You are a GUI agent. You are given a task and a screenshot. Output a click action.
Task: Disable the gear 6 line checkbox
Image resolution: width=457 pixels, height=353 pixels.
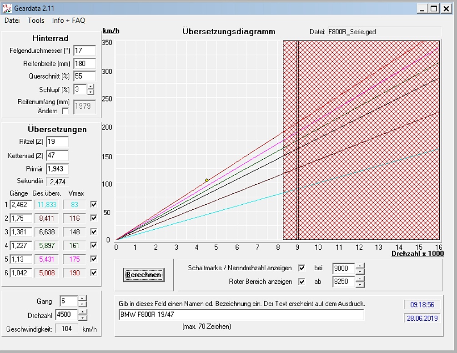click(x=94, y=273)
